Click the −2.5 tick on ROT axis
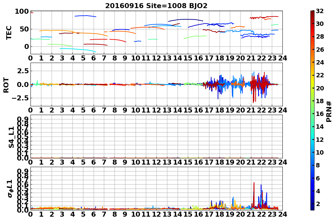Screen dimensions: 335x221 coord(20,98)
